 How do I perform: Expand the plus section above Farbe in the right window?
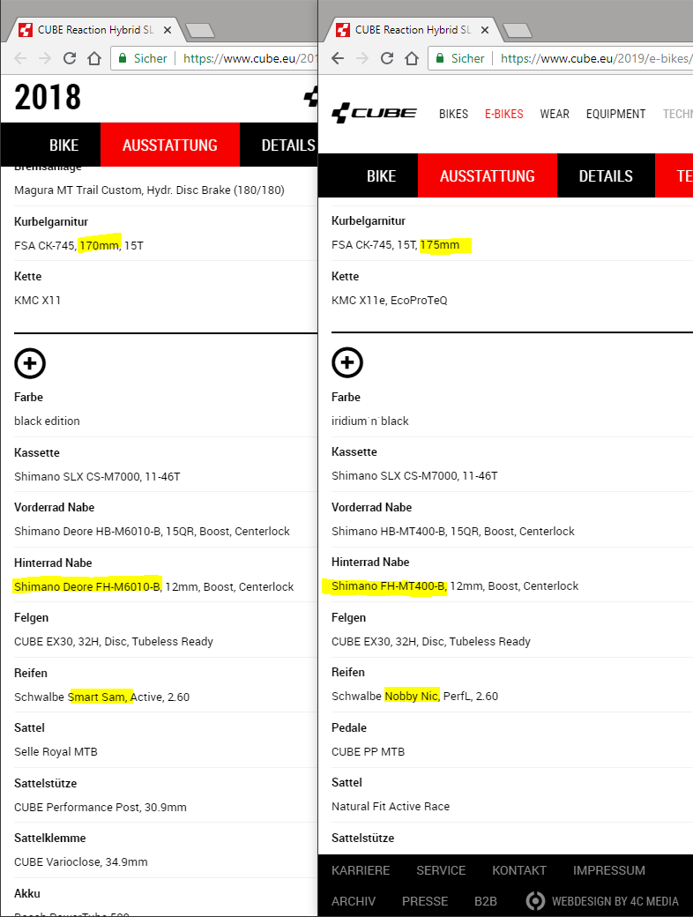pyautogui.click(x=347, y=362)
